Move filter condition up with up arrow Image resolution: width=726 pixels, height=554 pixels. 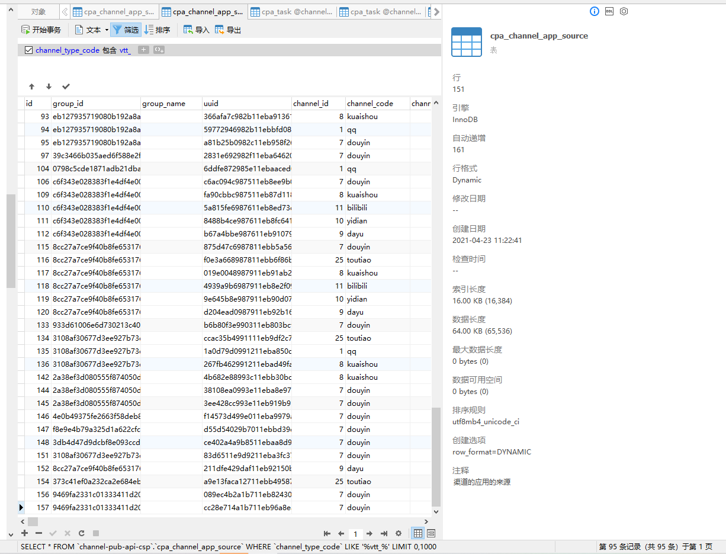pos(31,87)
